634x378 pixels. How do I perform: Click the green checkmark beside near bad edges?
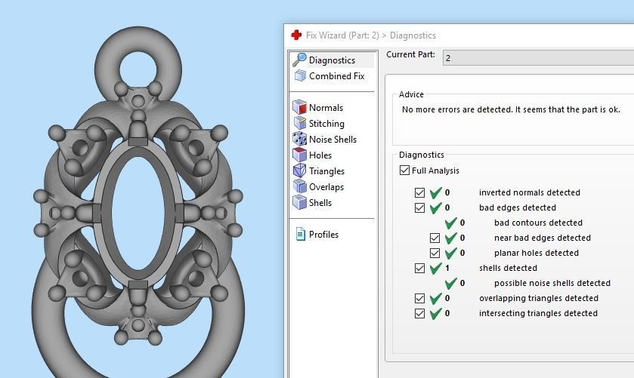[x=450, y=238]
